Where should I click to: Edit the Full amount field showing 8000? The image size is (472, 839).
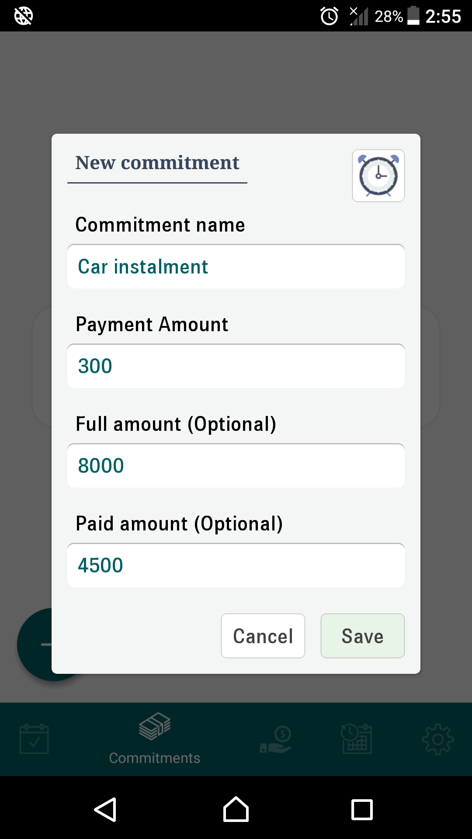(236, 466)
